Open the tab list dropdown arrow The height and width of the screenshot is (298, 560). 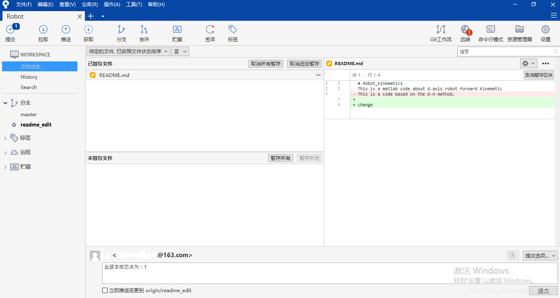click(103, 16)
